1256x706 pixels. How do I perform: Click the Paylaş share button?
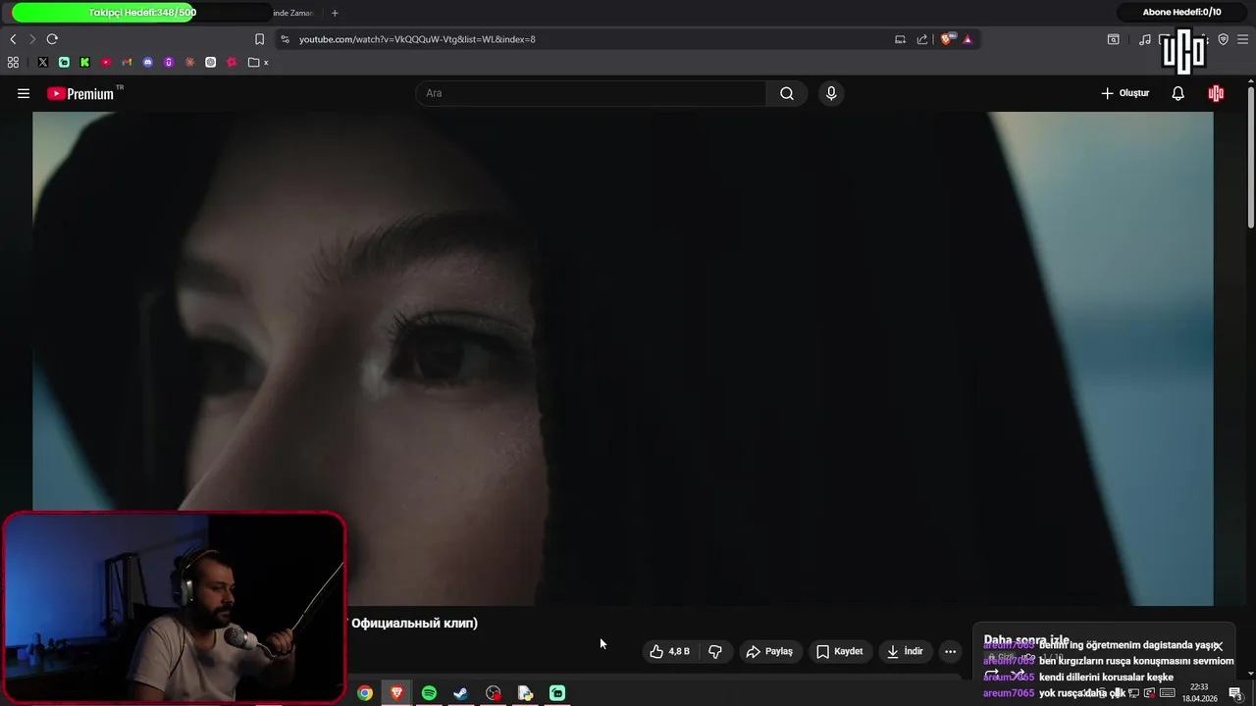[769, 651]
